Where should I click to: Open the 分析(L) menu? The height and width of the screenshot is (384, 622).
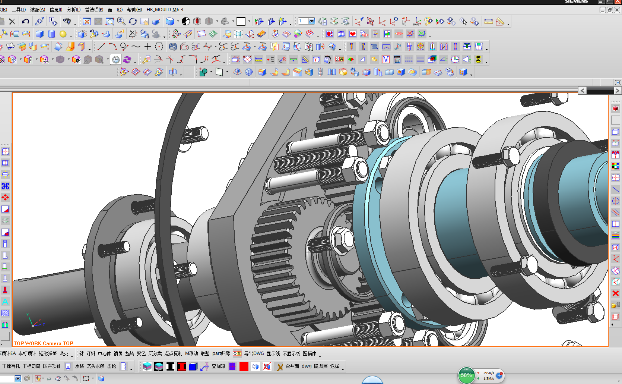[74, 10]
